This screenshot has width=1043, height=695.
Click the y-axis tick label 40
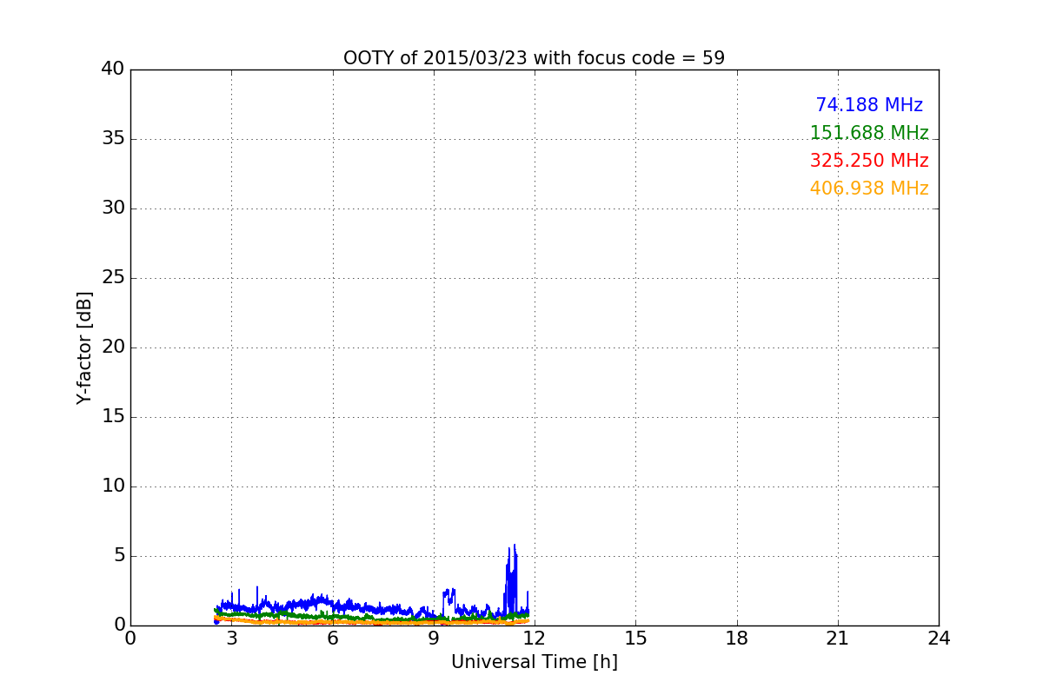[x=113, y=69]
